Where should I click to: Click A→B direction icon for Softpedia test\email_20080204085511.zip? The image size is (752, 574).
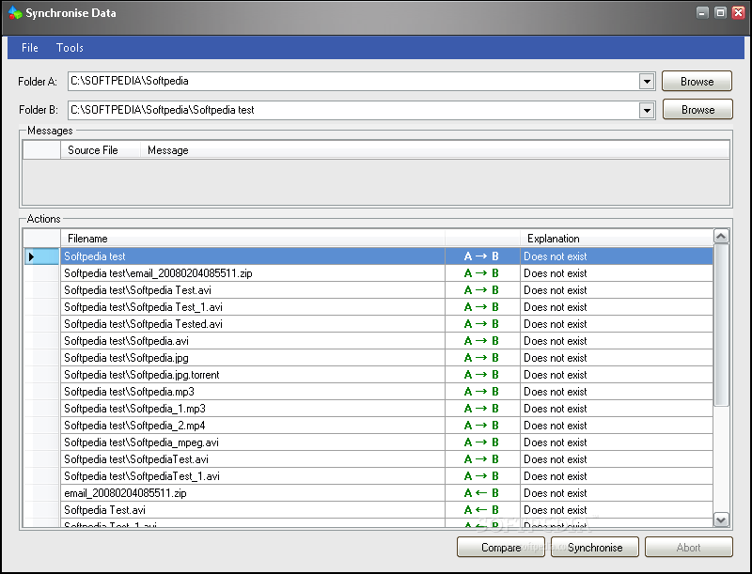(481, 273)
